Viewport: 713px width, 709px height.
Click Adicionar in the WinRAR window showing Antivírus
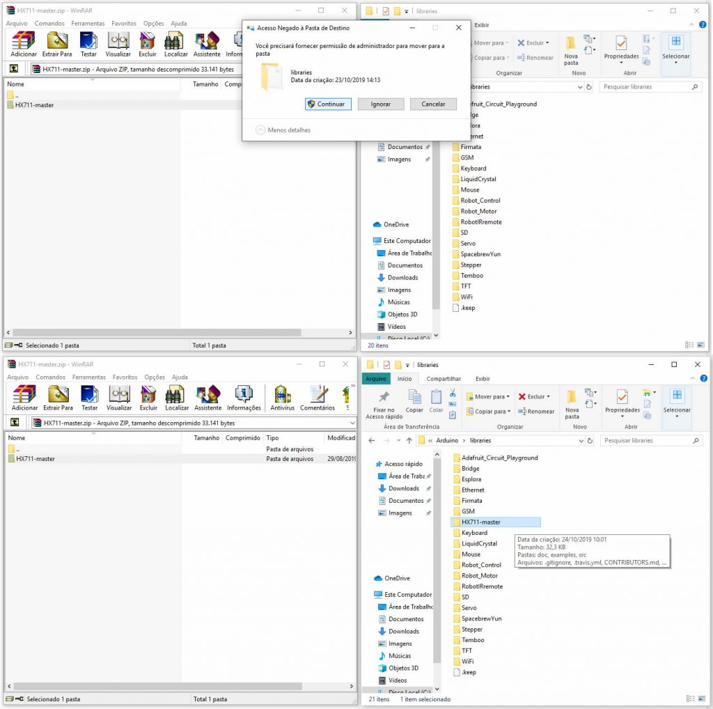pos(24,398)
